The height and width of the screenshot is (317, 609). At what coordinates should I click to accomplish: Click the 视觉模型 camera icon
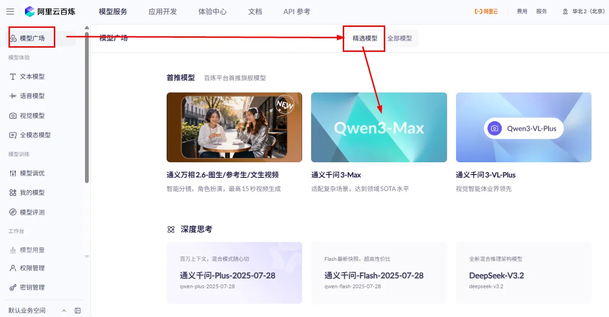13,116
